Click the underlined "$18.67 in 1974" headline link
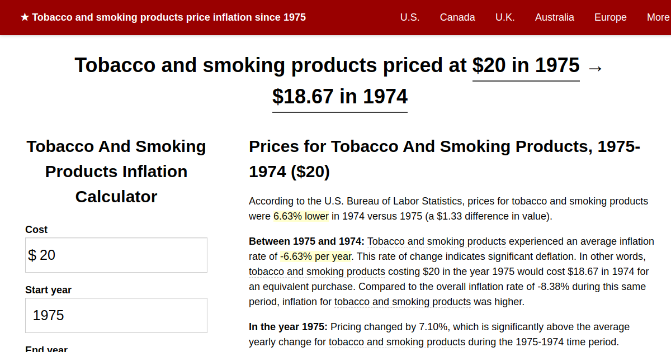The image size is (671, 352). pyautogui.click(x=339, y=96)
